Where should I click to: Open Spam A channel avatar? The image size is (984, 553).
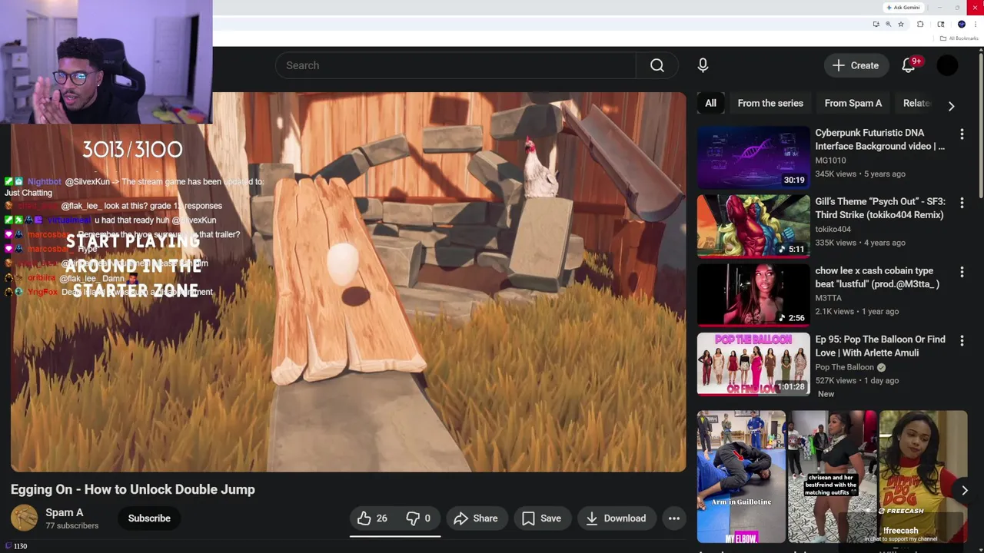(x=24, y=518)
